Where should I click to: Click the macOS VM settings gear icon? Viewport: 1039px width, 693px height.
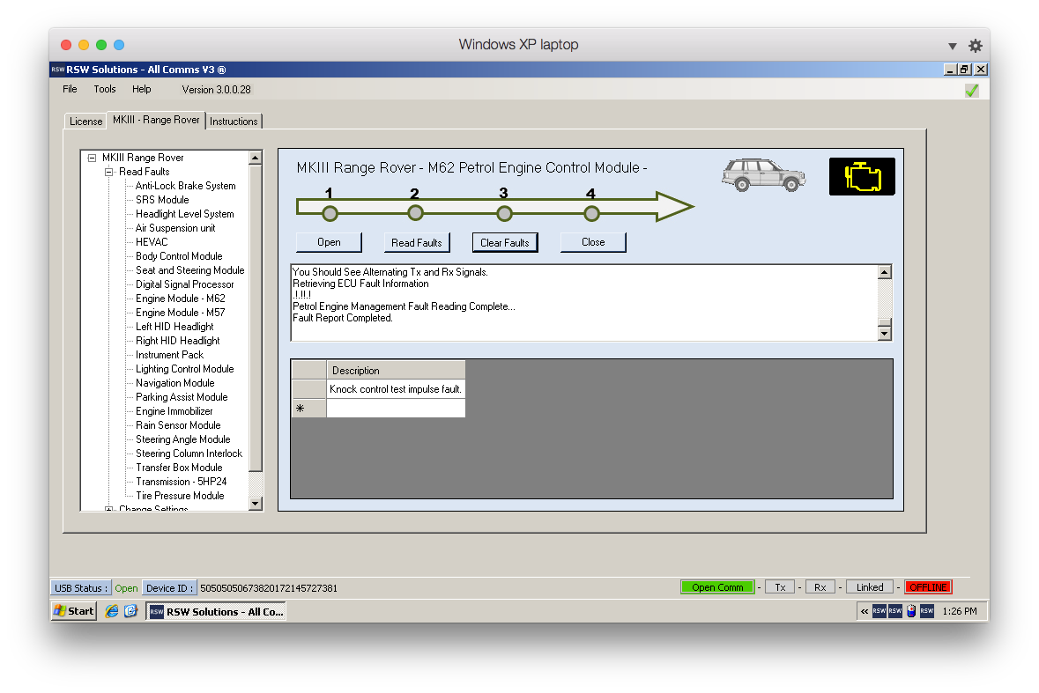(975, 46)
